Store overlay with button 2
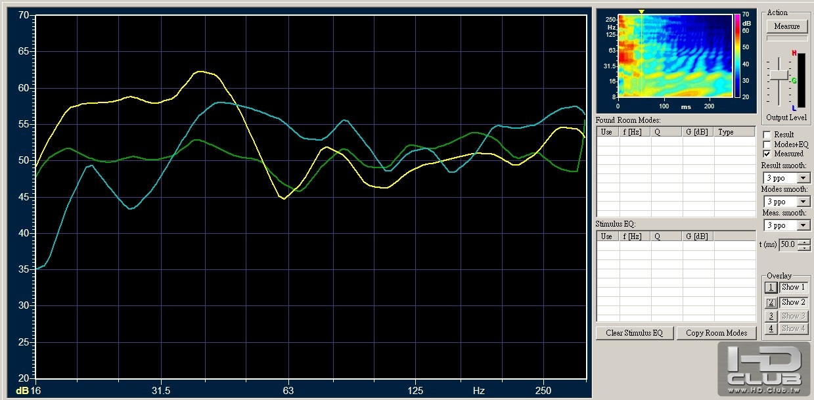The image size is (814, 400). click(x=771, y=303)
